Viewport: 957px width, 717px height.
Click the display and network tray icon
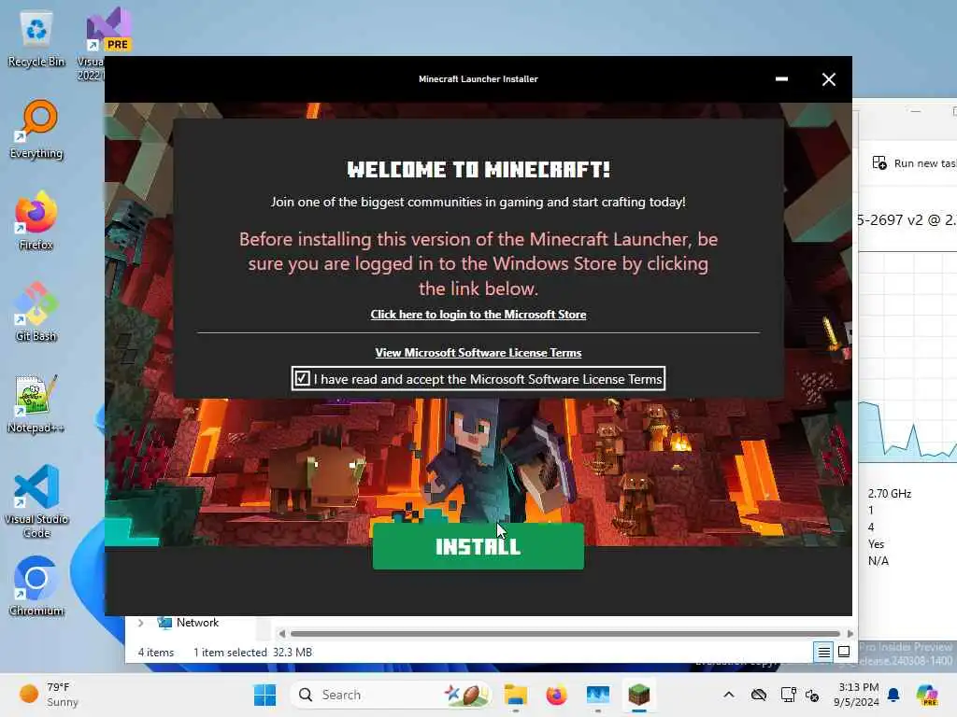(788, 695)
